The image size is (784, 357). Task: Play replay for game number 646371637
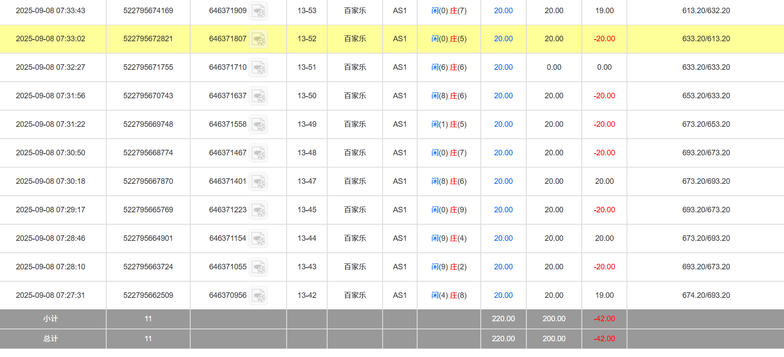coord(258,96)
